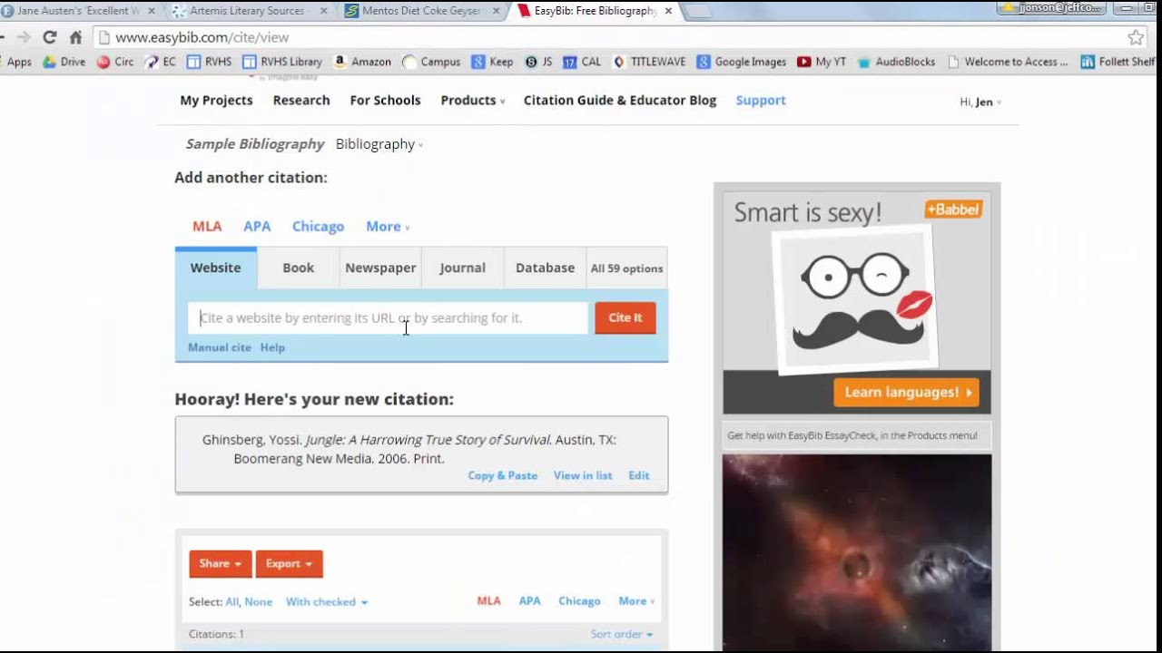Screen dimensions: 1162x653
Task: Go forward with the browser arrow
Action: [24, 37]
